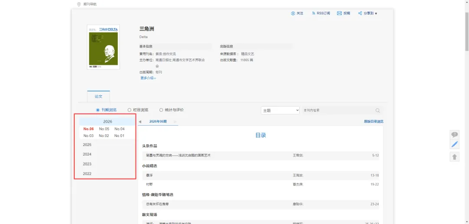Select the 刊期浏览 radio button
The width and height of the screenshot is (469, 224).
[98, 110]
